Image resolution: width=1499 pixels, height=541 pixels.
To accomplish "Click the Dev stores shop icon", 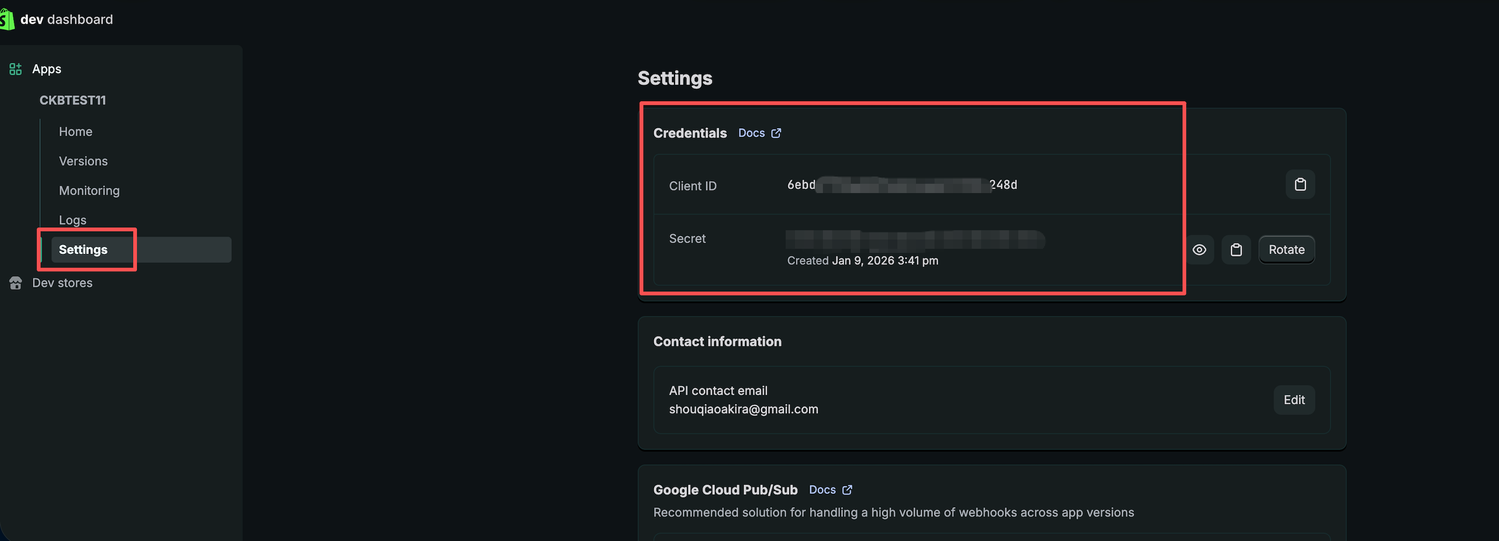I will (x=16, y=283).
